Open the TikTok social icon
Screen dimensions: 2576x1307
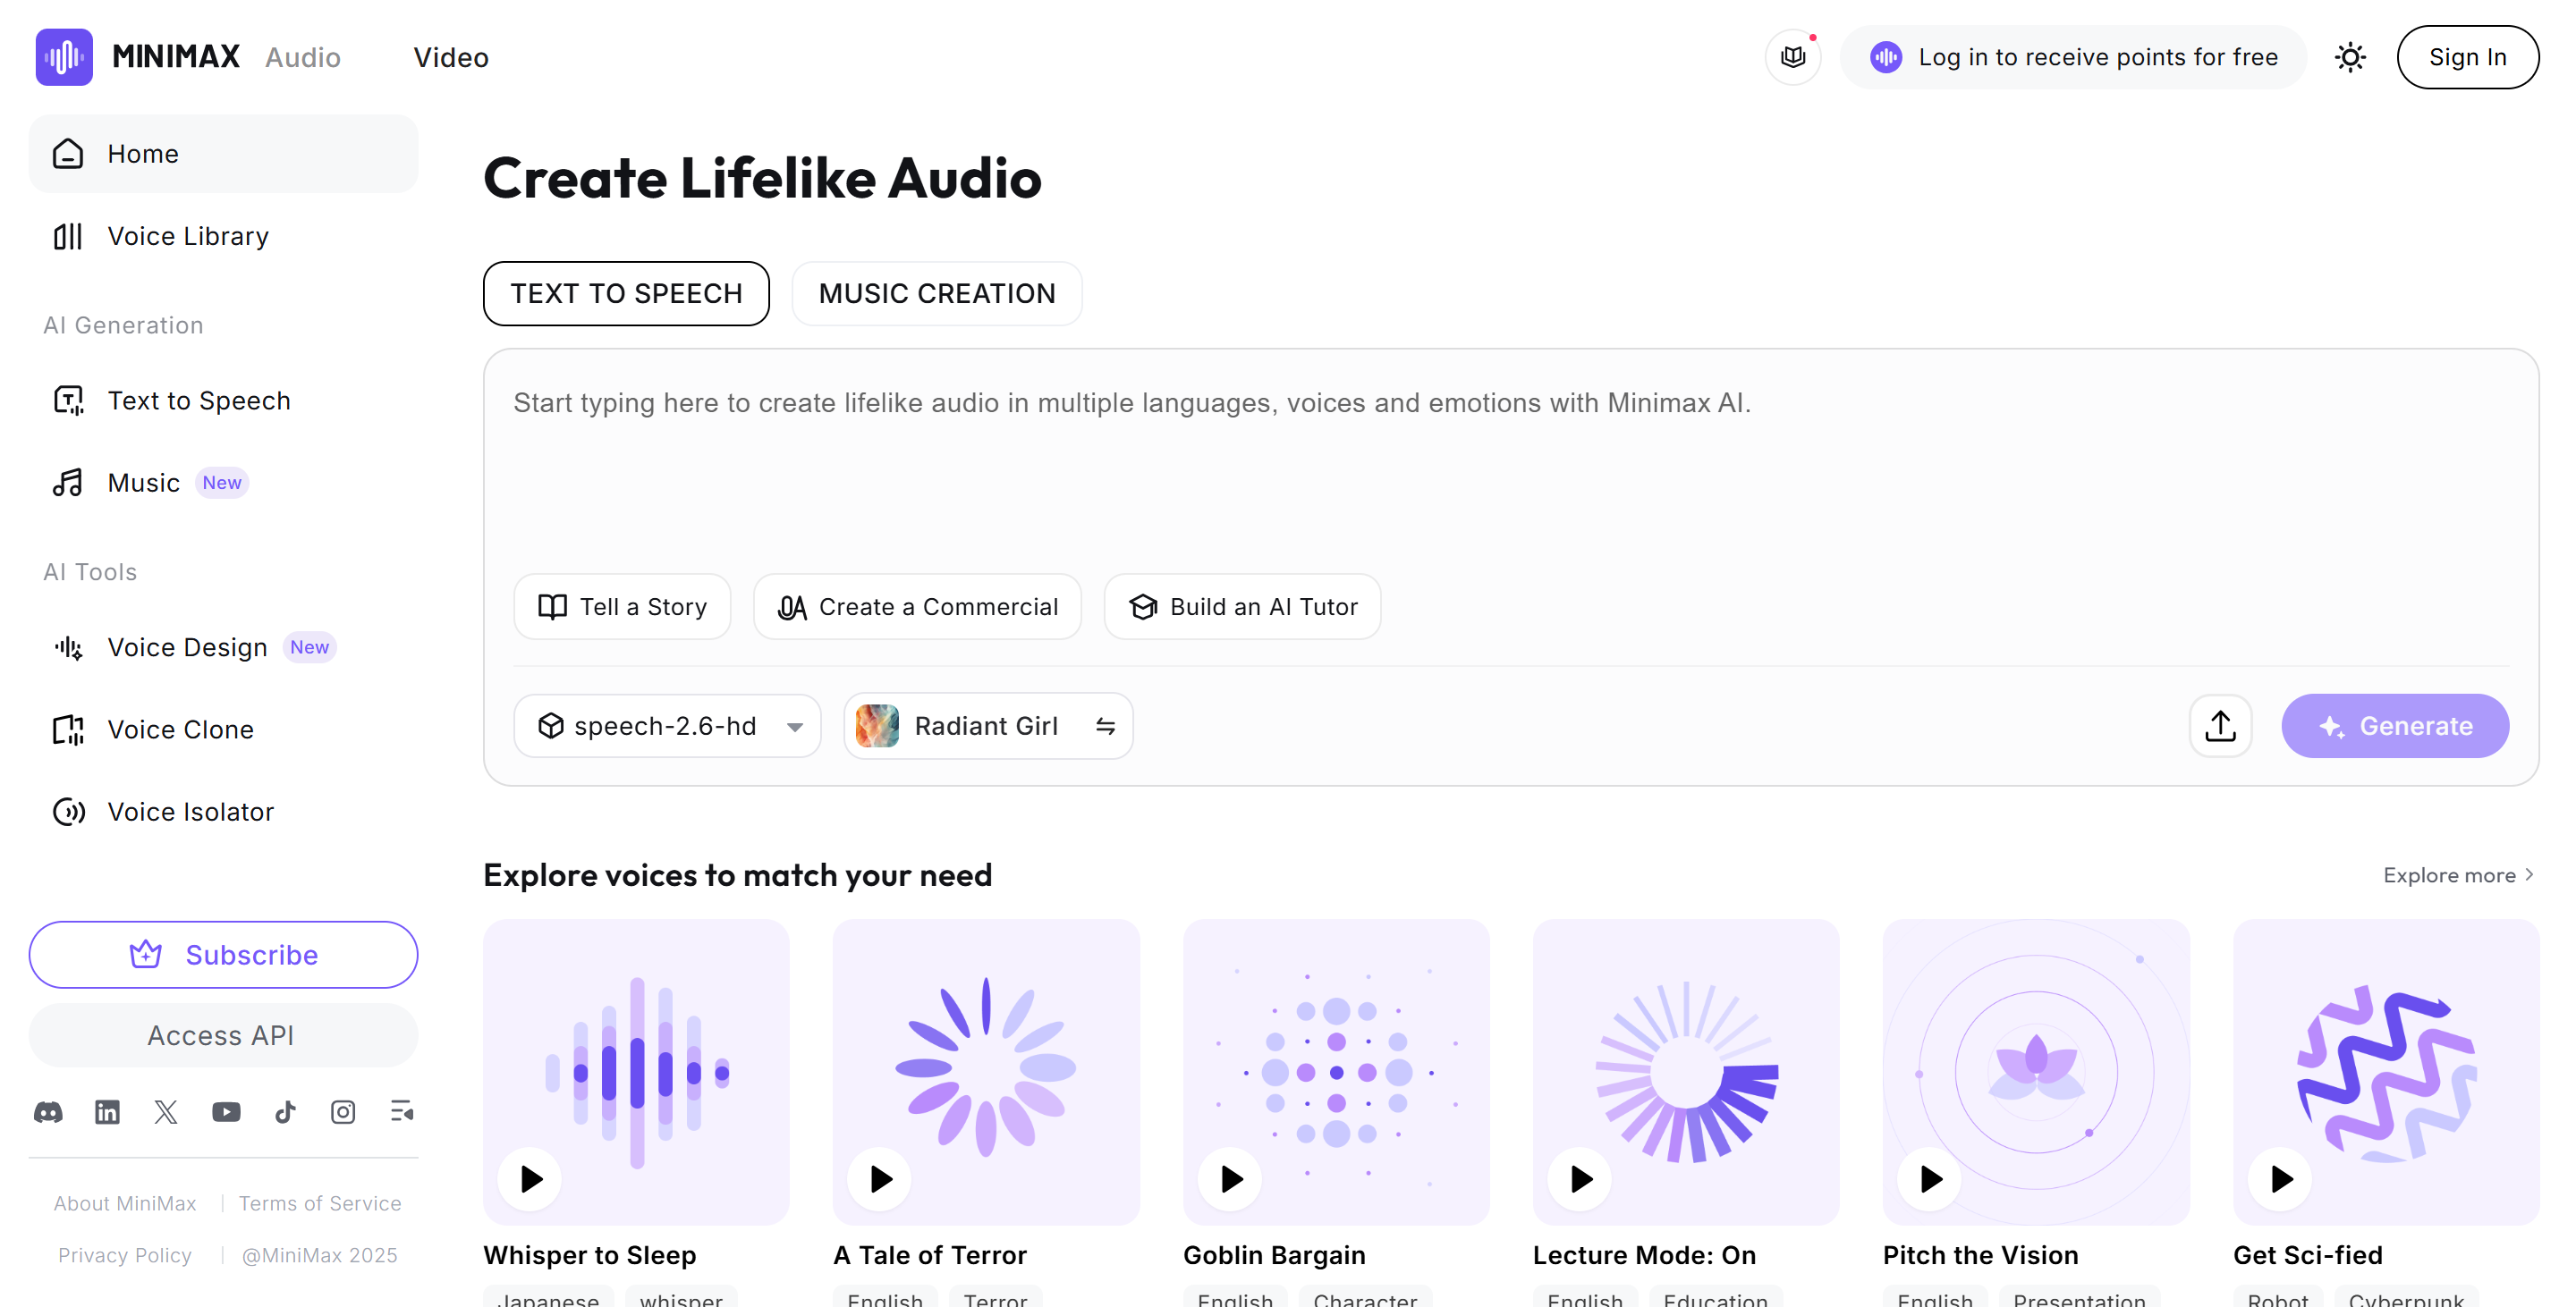(x=285, y=1112)
